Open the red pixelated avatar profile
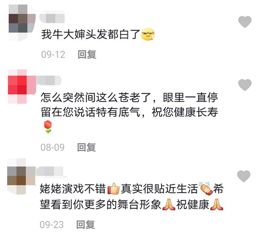Image resolution: width=258 pixels, height=232 pixels. pyautogui.click(x=22, y=87)
